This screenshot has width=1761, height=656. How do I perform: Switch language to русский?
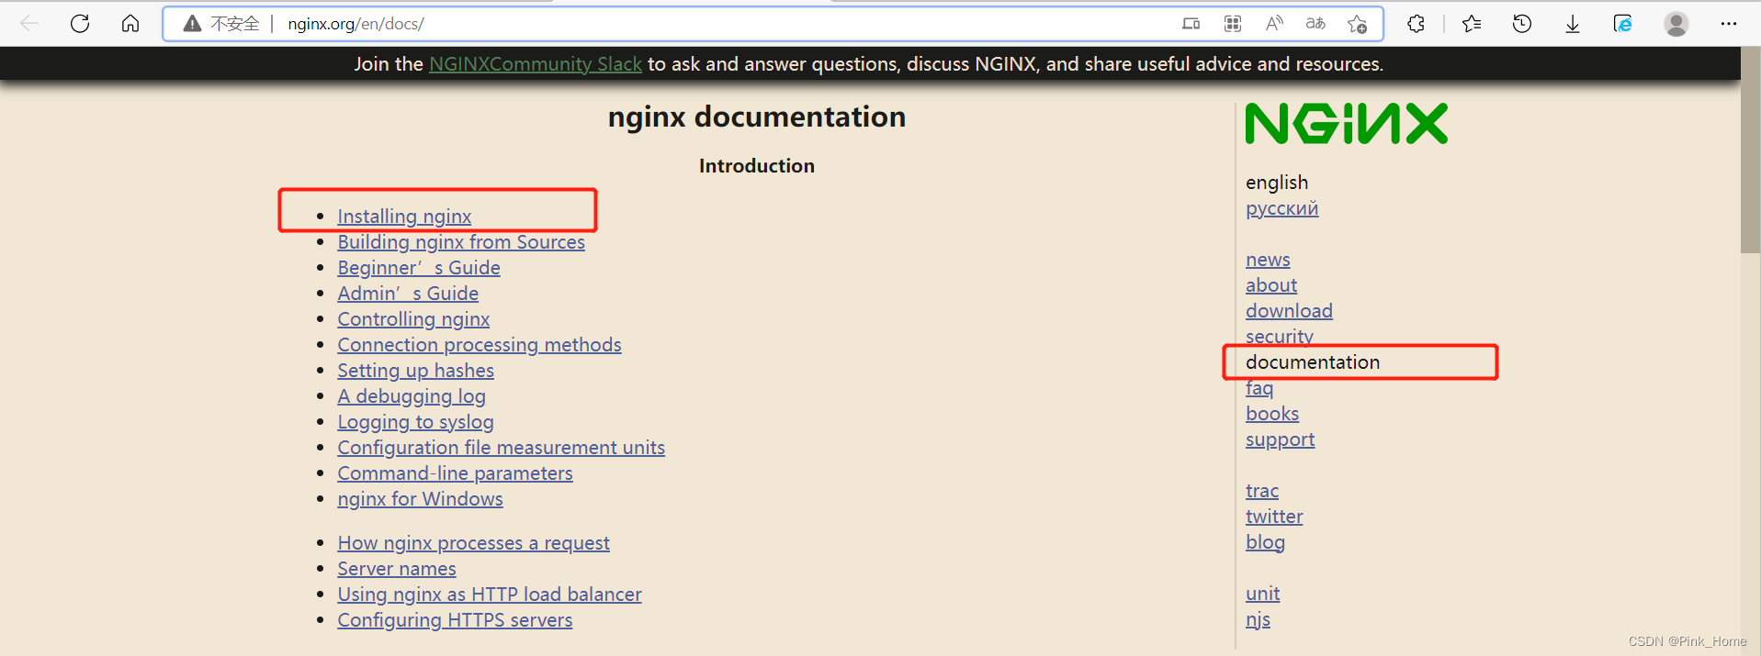1281,208
